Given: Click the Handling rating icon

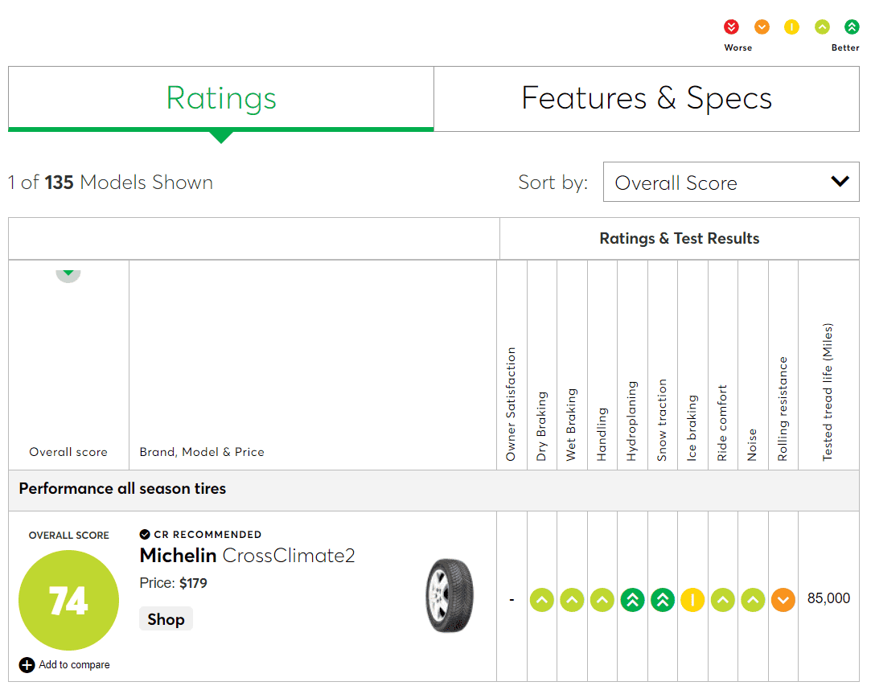Looking at the screenshot, I should click(602, 600).
